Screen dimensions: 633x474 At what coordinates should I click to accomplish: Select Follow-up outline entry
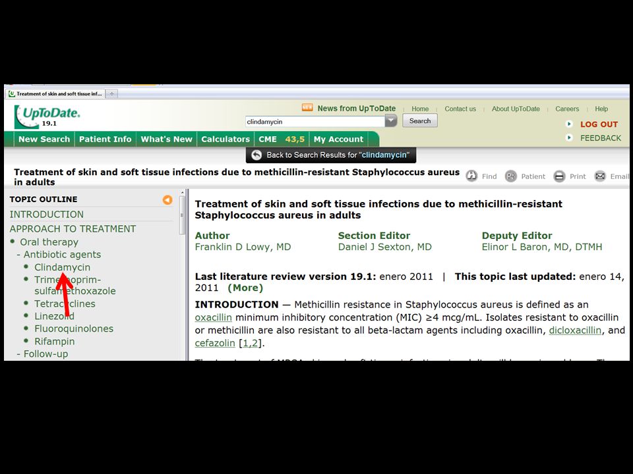[x=45, y=354]
